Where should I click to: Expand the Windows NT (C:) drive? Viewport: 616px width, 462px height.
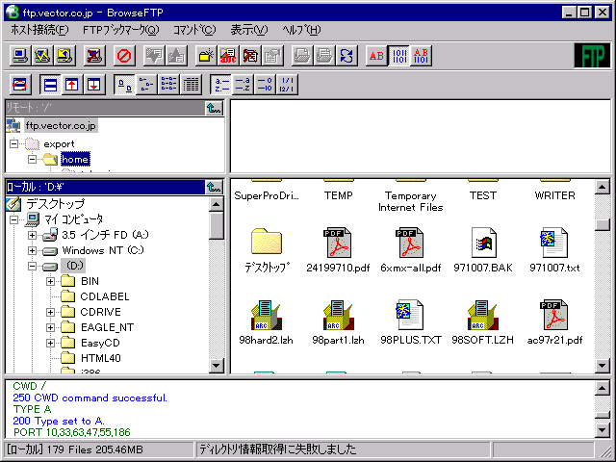click(32, 250)
